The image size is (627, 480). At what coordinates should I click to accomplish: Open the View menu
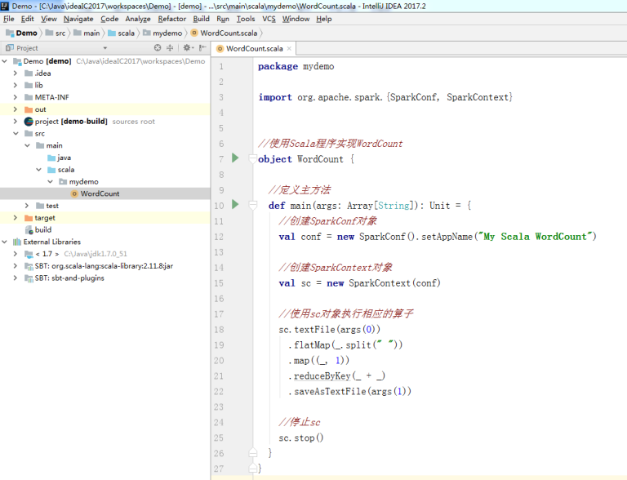pyautogui.click(x=49, y=19)
